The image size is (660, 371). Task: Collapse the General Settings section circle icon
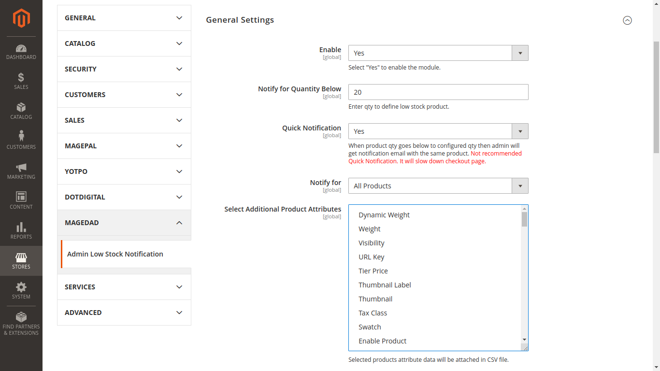pyautogui.click(x=627, y=20)
